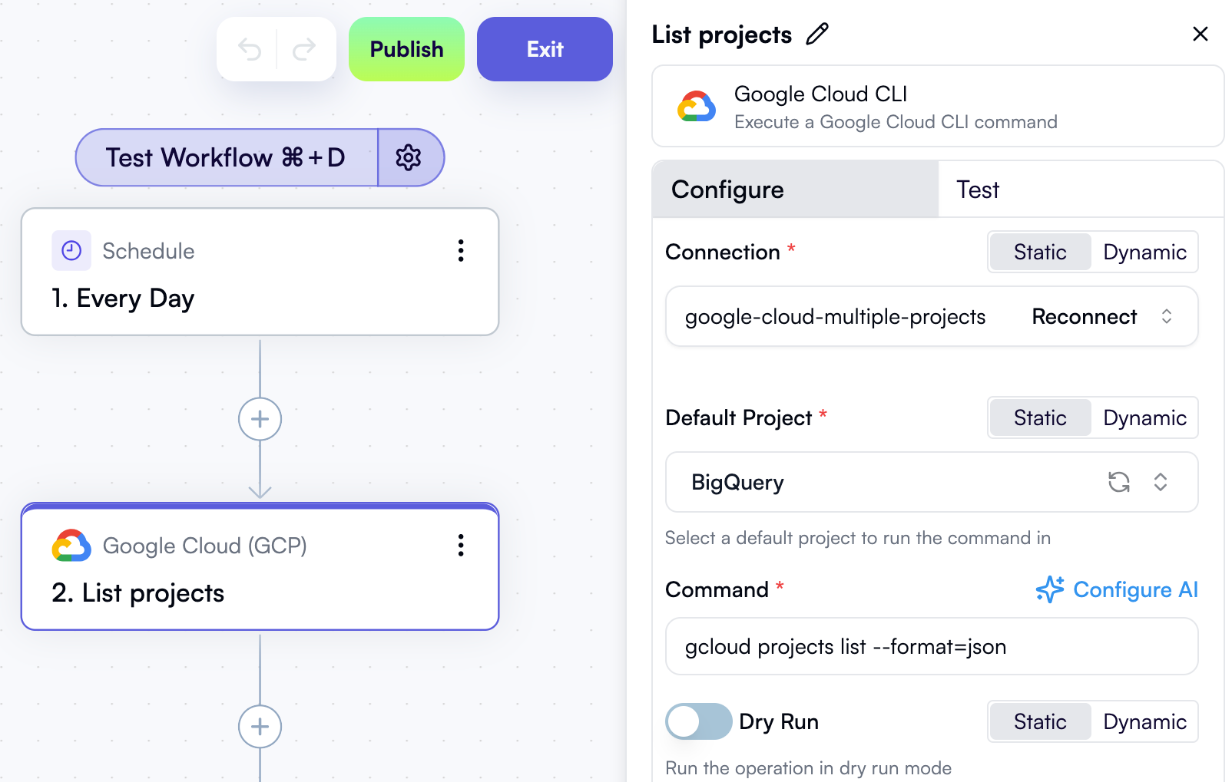Click the Schedule clock icon

click(x=71, y=250)
